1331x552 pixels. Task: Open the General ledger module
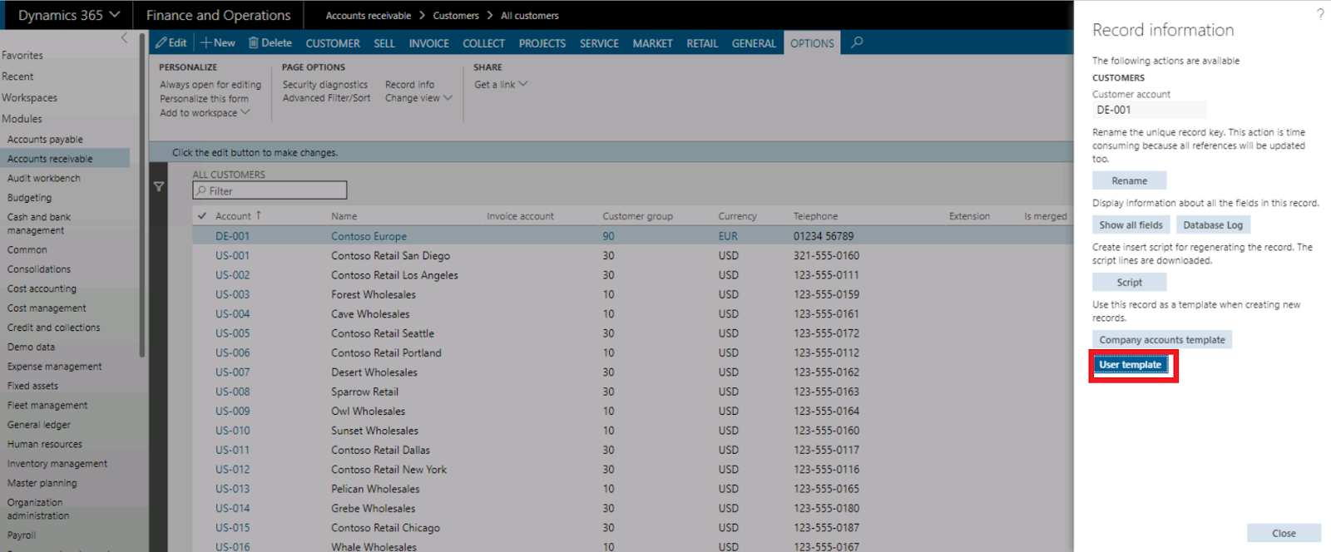click(x=39, y=425)
